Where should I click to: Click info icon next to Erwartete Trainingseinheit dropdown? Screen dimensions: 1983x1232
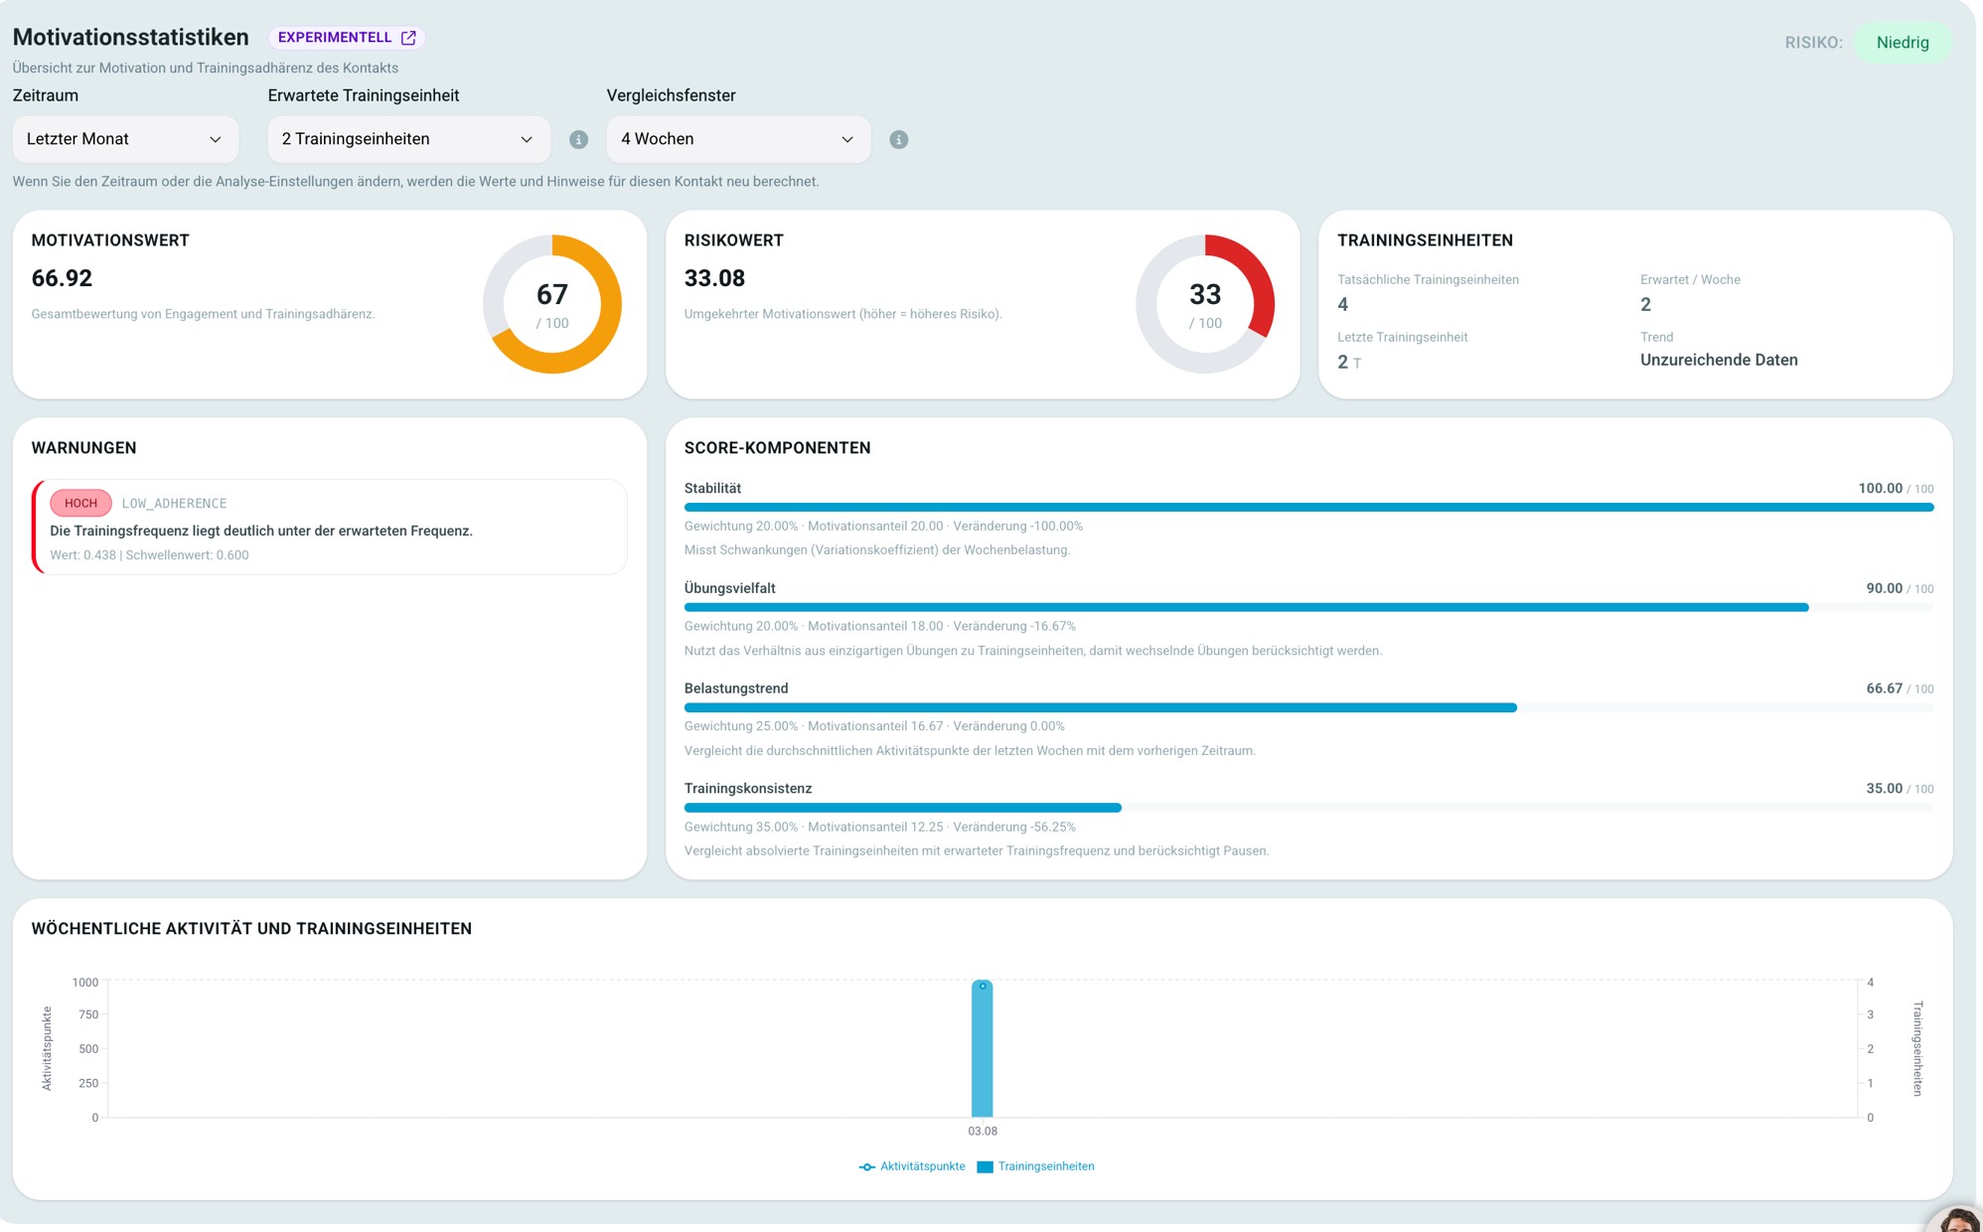click(578, 140)
